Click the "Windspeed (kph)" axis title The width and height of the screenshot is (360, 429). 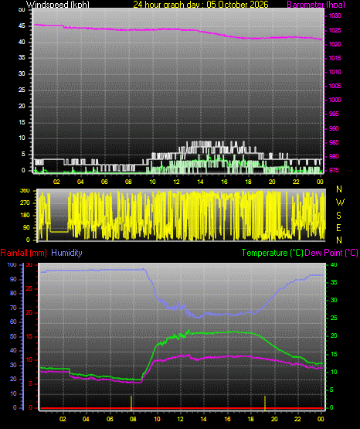58,5
